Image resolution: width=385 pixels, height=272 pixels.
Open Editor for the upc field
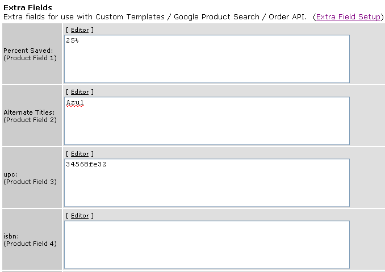pyautogui.click(x=80, y=154)
